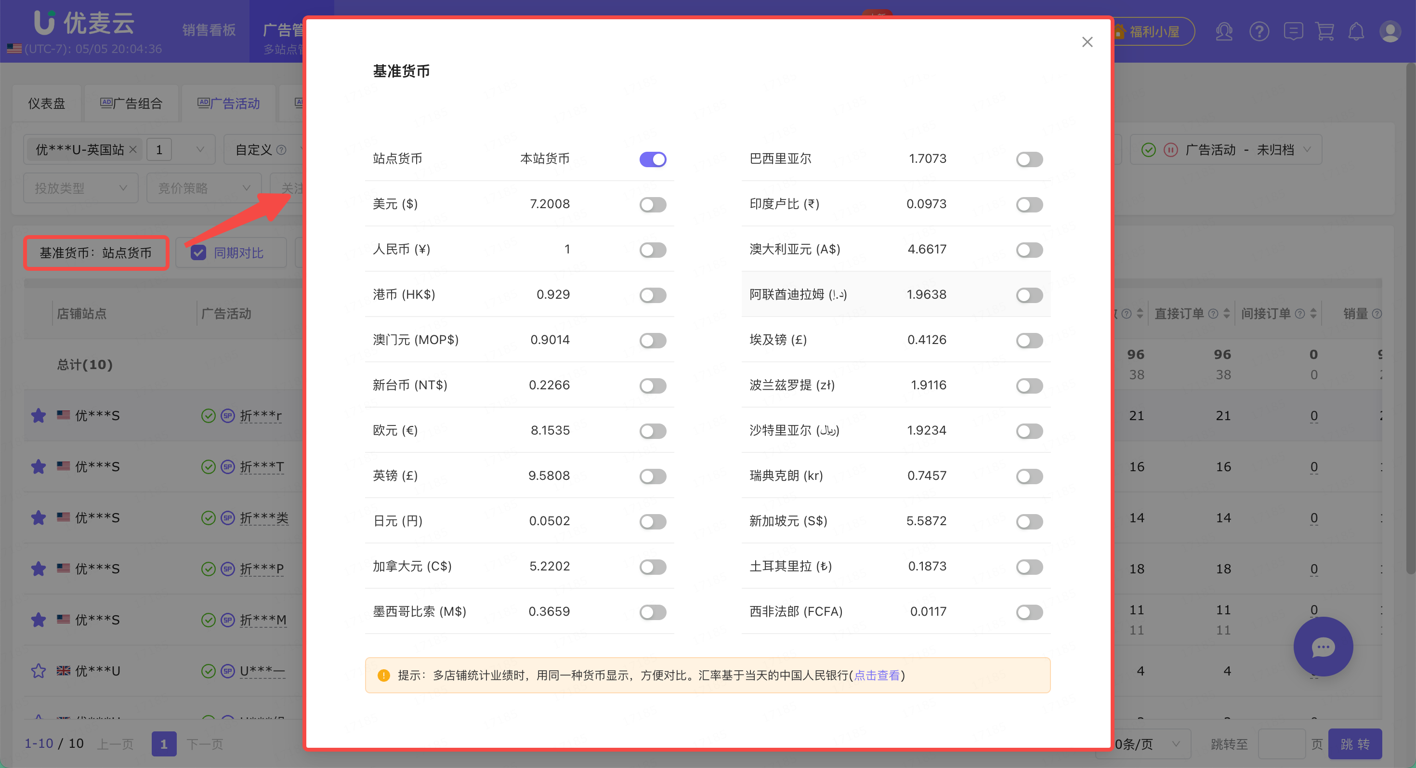Close the 基准货币 dialog

1087,42
